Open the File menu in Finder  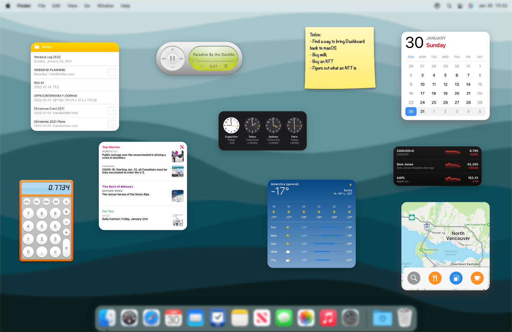pos(42,5)
